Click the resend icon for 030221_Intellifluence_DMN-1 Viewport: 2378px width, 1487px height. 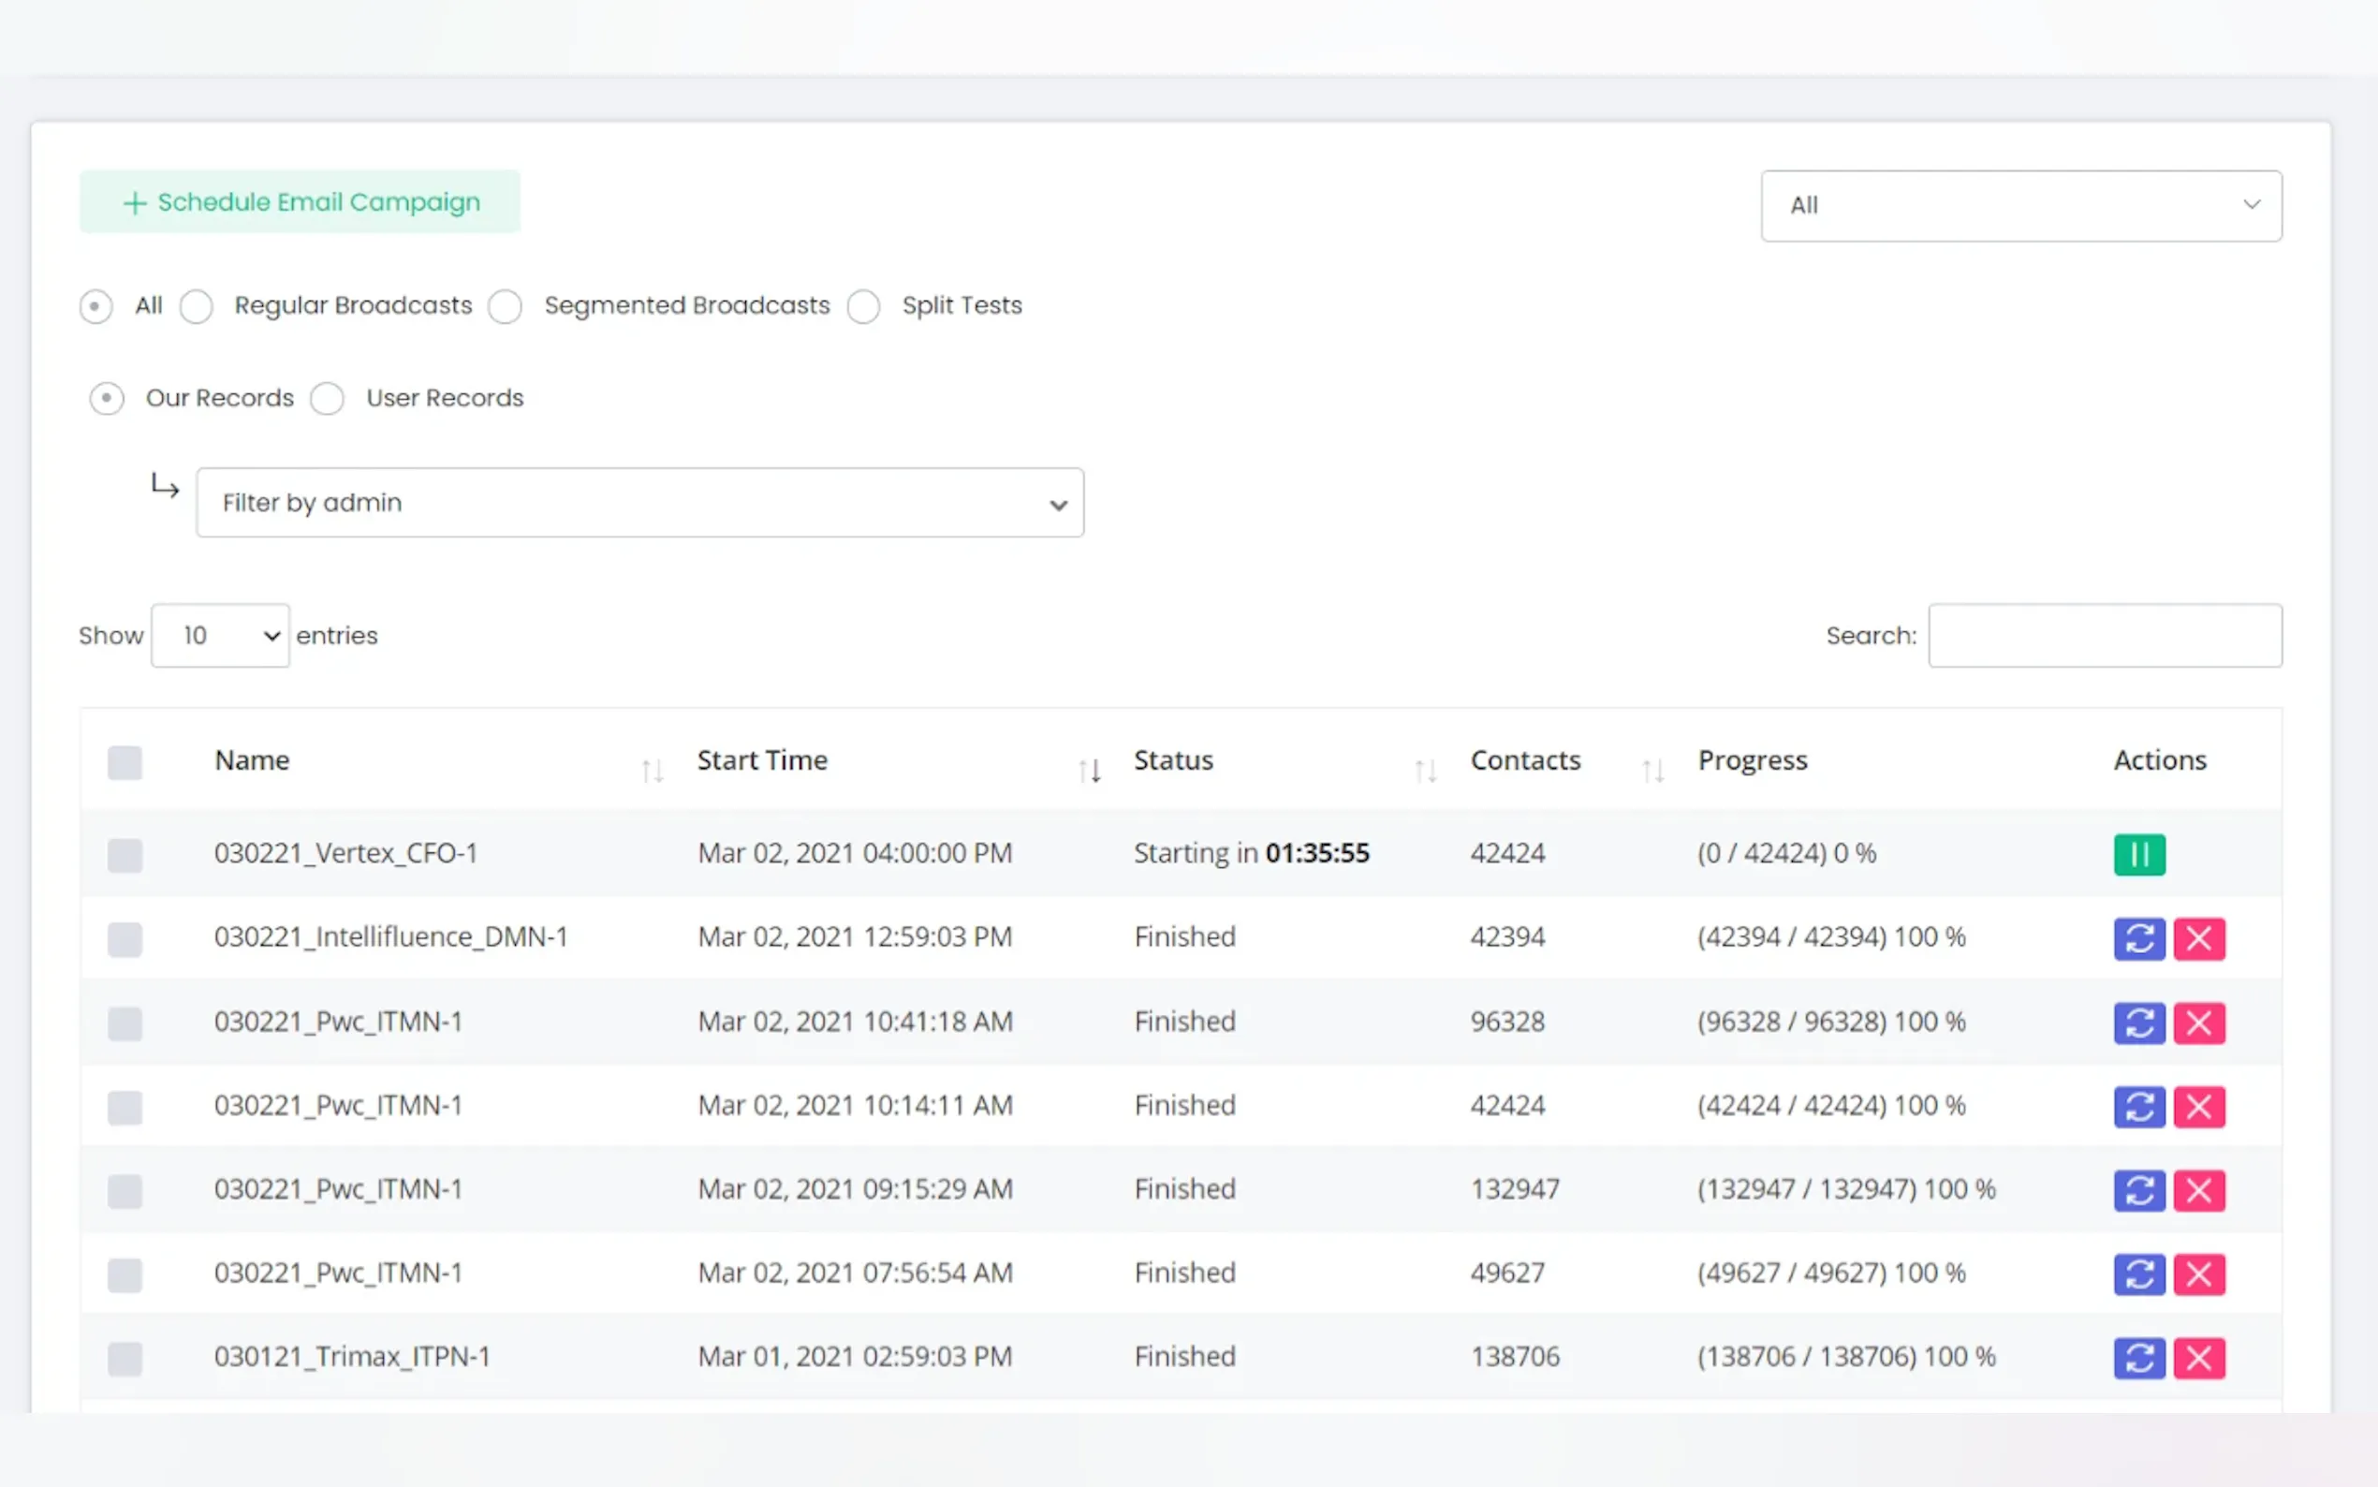(x=2138, y=938)
